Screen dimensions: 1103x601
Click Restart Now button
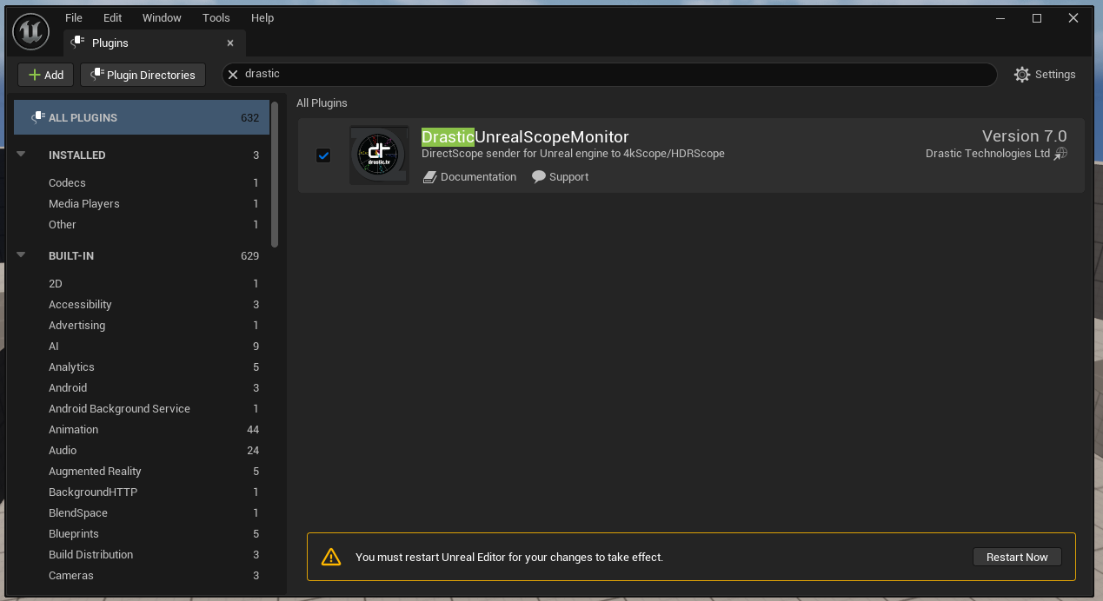[1017, 557]
